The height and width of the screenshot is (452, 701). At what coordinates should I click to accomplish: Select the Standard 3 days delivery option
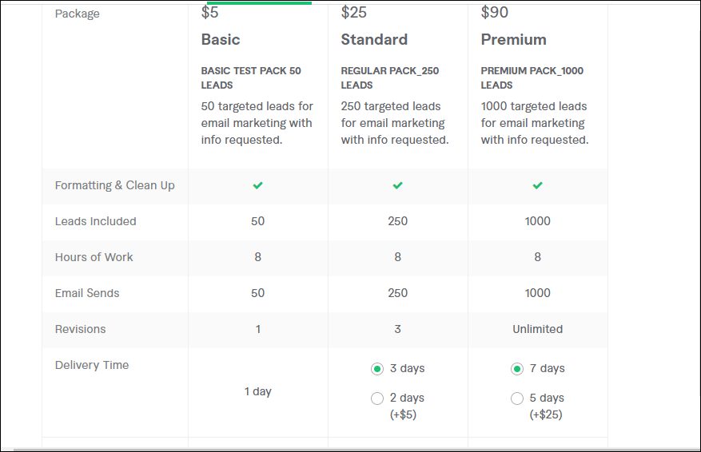(x=377, y=369)
